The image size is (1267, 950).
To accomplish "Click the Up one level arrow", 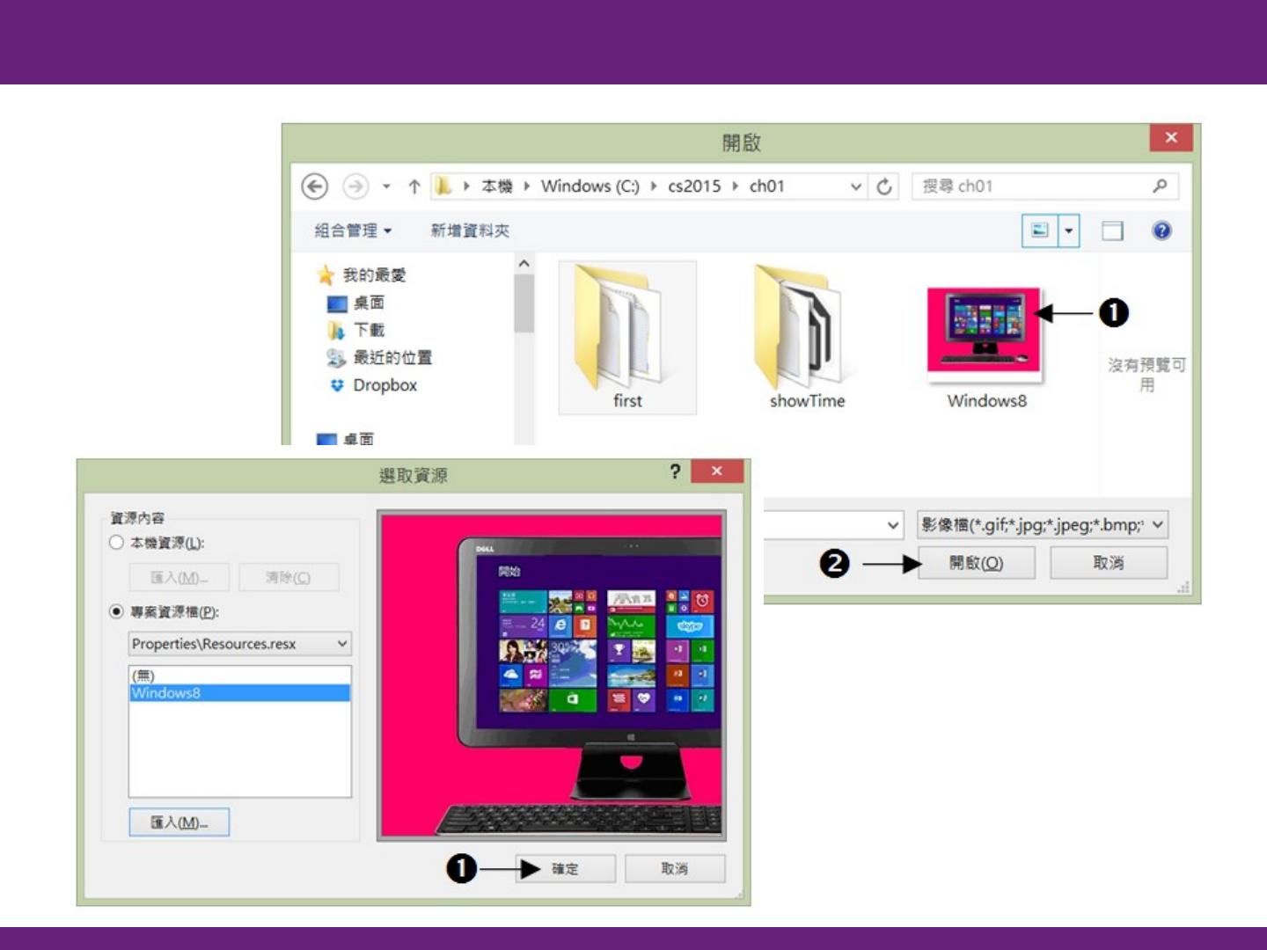I will point(414,186).
